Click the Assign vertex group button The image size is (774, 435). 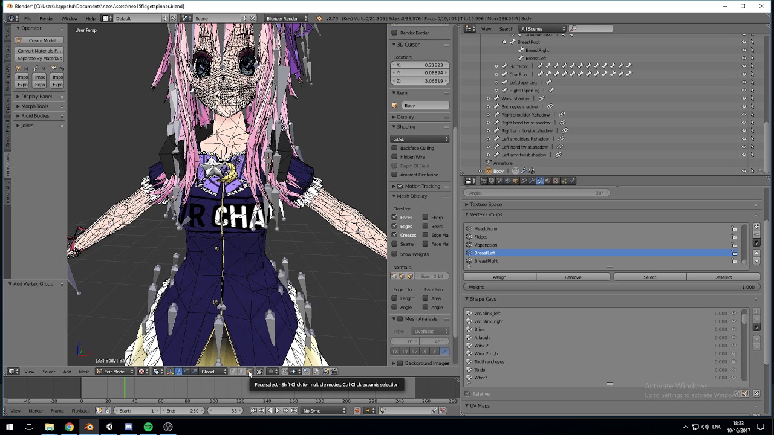pyautogui.click(x=499, y=277)
